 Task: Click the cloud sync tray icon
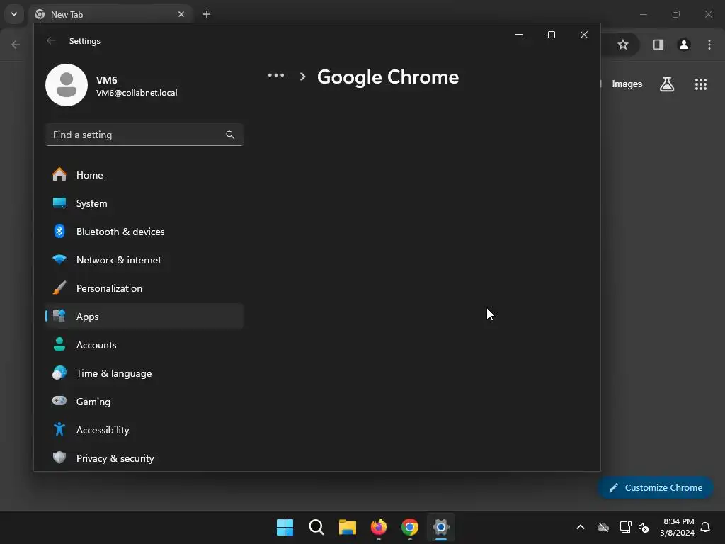[x=603, y=527]
